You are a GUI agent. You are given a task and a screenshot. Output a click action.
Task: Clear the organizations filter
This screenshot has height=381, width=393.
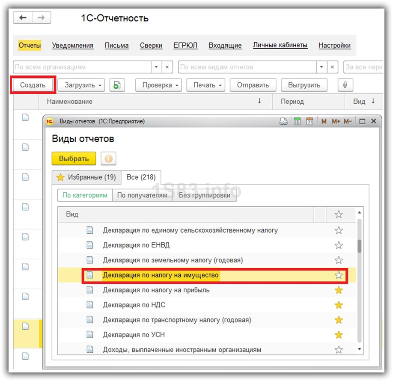pos(167,67)
